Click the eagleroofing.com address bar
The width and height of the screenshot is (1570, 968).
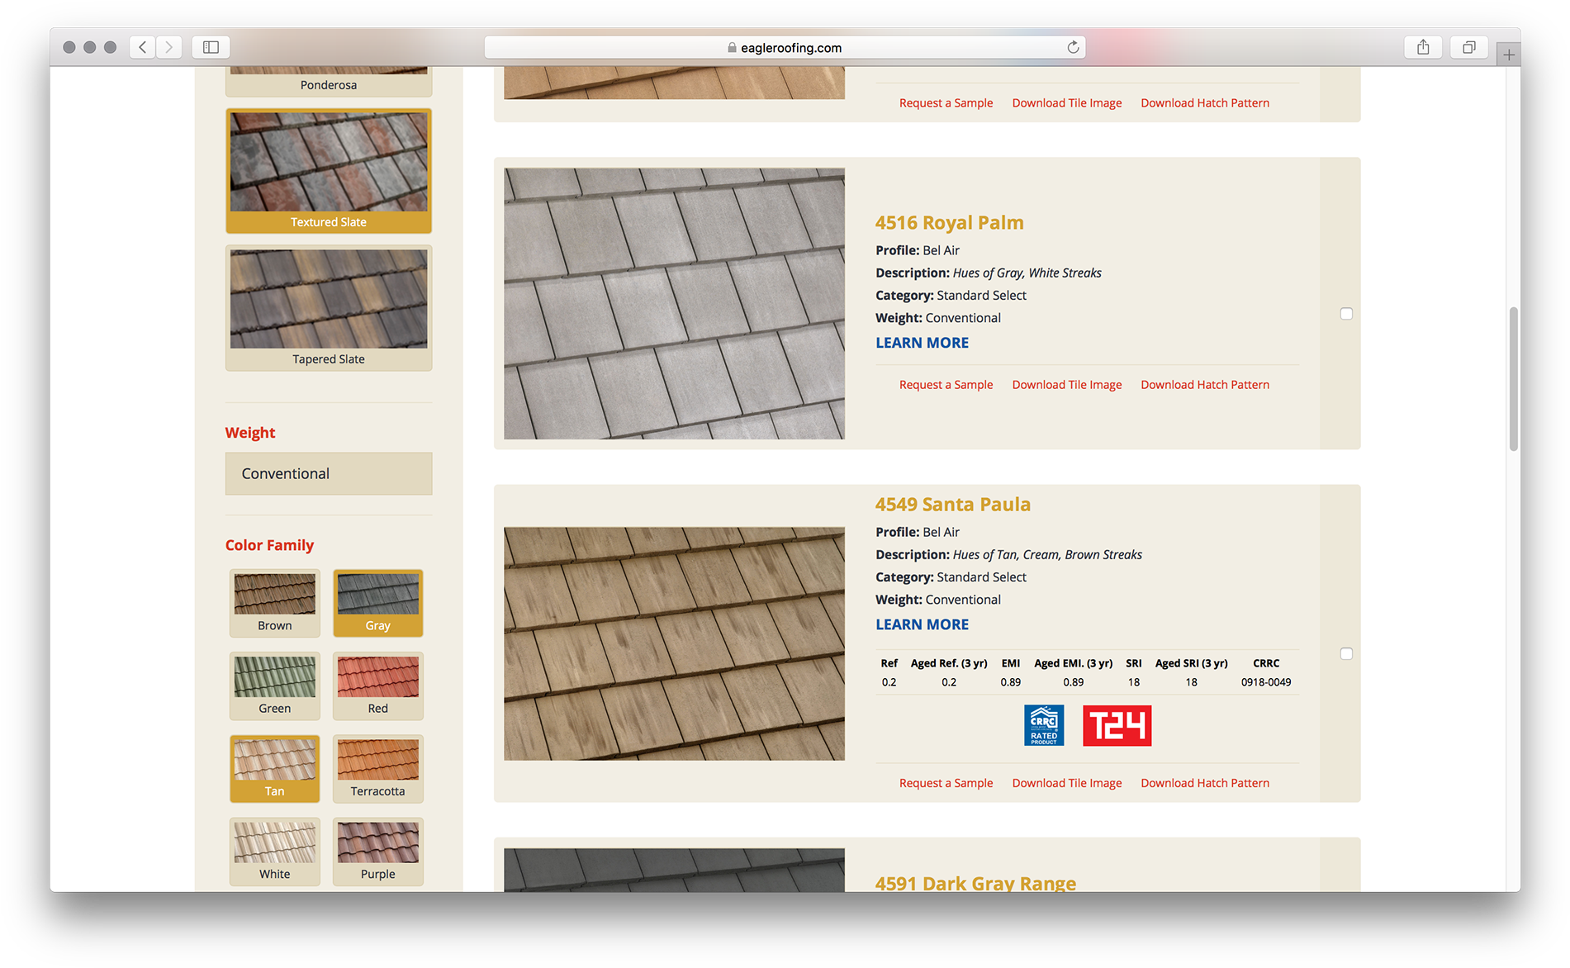(x=785, y=47)
